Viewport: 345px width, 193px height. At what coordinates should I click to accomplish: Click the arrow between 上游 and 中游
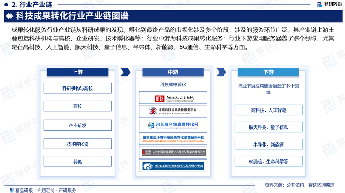click(125, 73)
